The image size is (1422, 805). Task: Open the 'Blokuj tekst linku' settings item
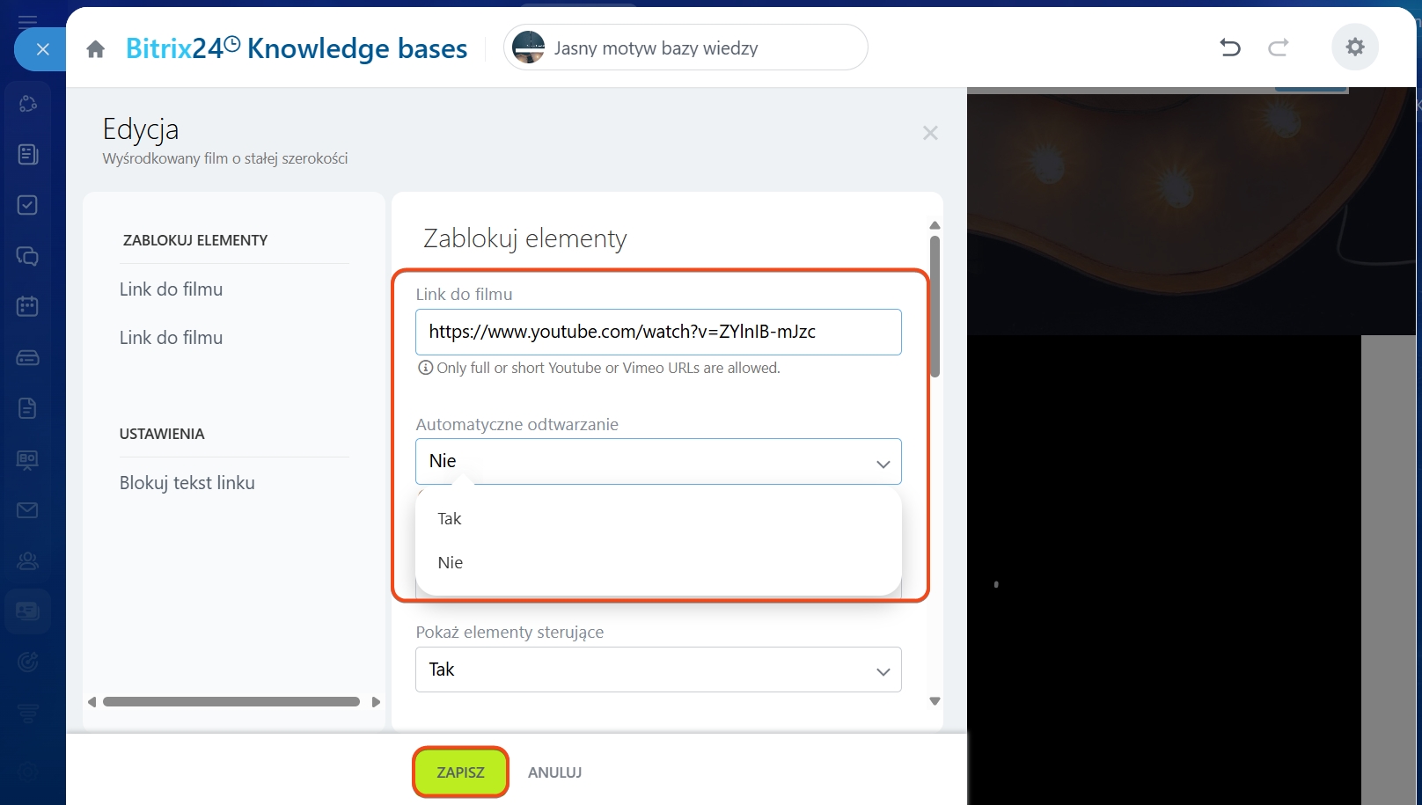coord(187,483)
